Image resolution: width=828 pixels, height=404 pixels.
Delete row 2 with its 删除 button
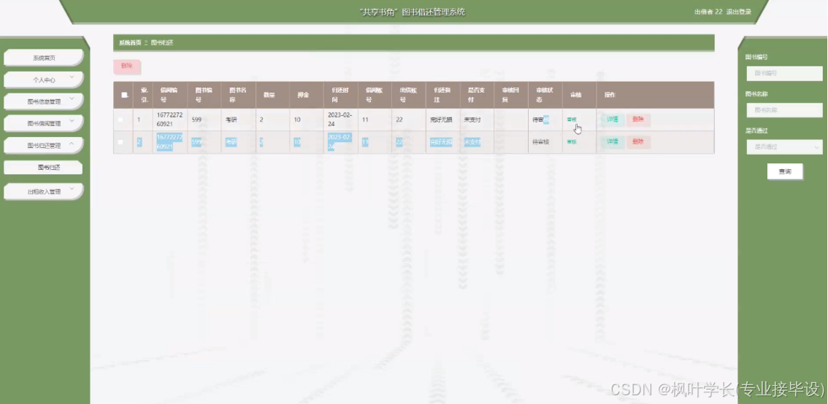(638, 142)
